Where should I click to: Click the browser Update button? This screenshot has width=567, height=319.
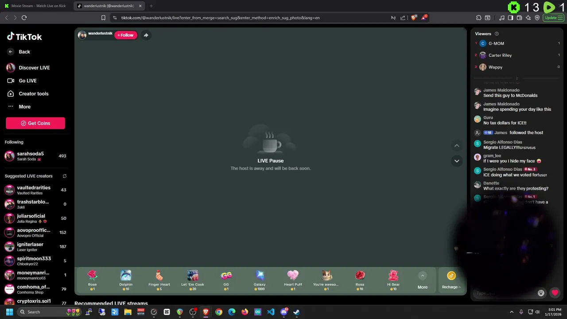coord(553,18)
